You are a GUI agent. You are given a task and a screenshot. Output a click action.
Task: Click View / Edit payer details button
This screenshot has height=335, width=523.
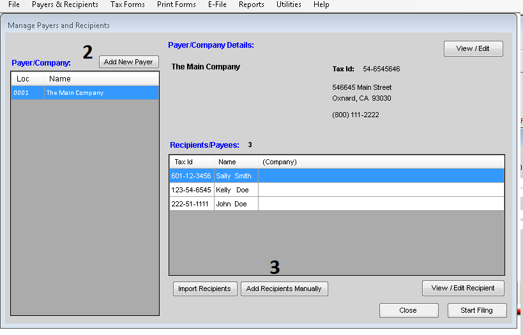click(473, 48)
